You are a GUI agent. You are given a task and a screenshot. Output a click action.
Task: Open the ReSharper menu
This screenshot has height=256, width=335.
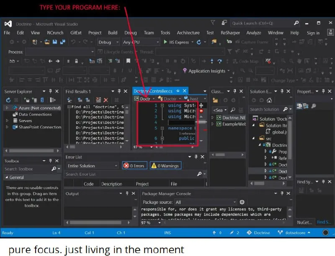(x=230, y=33)
